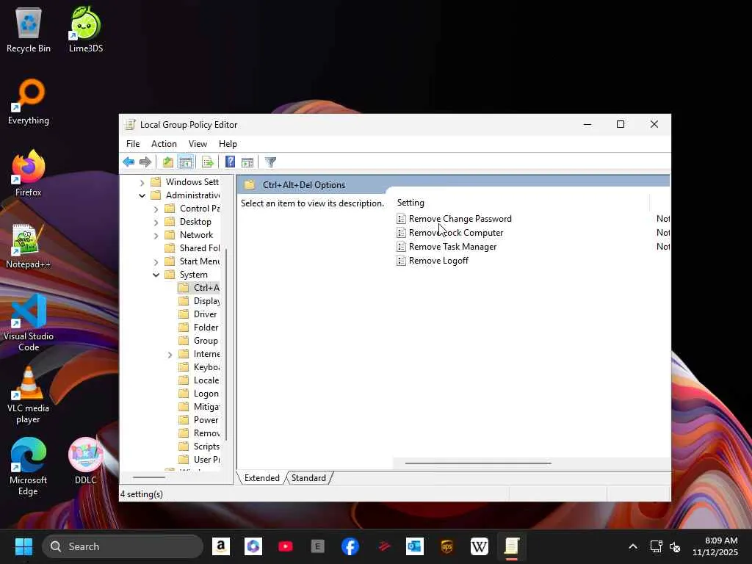Select the Remove Lock Computer setting

450,233
